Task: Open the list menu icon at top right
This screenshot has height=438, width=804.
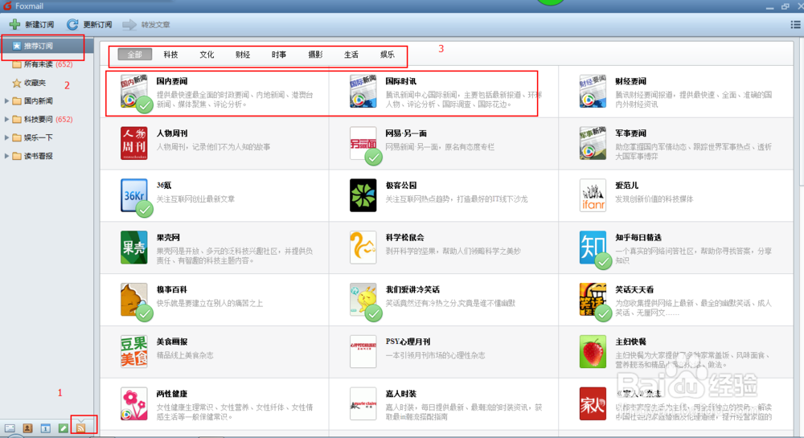Action: [795, 25]
